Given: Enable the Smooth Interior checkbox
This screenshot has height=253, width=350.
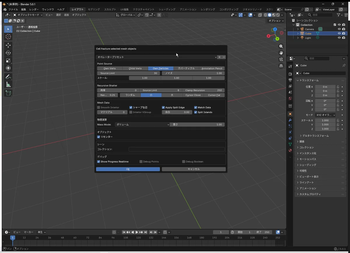Looking at the screenshot, I should click(x=99, y=107).
